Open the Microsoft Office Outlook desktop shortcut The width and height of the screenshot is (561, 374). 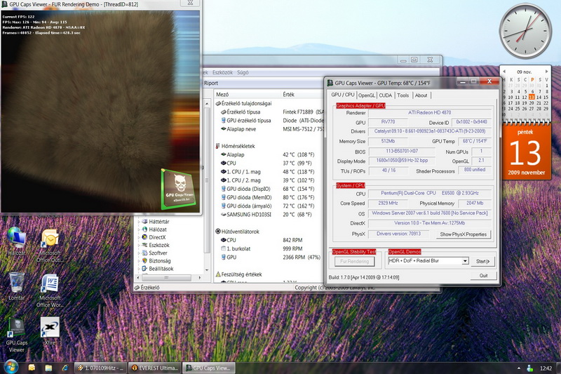click(50, 246)
